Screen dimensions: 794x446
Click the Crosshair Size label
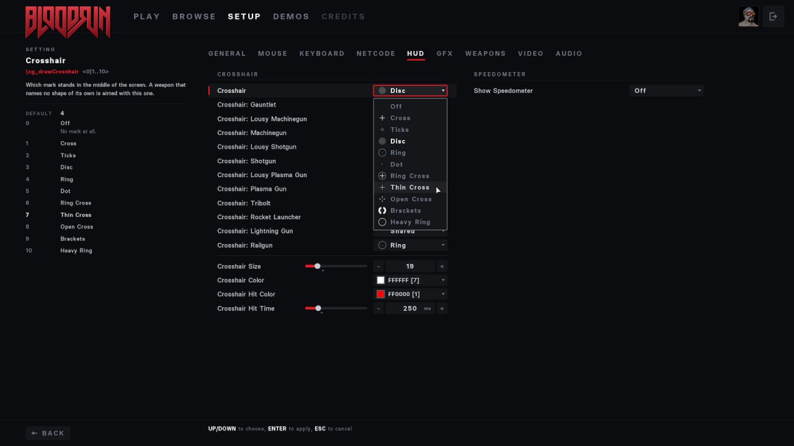tap(239, 266)
